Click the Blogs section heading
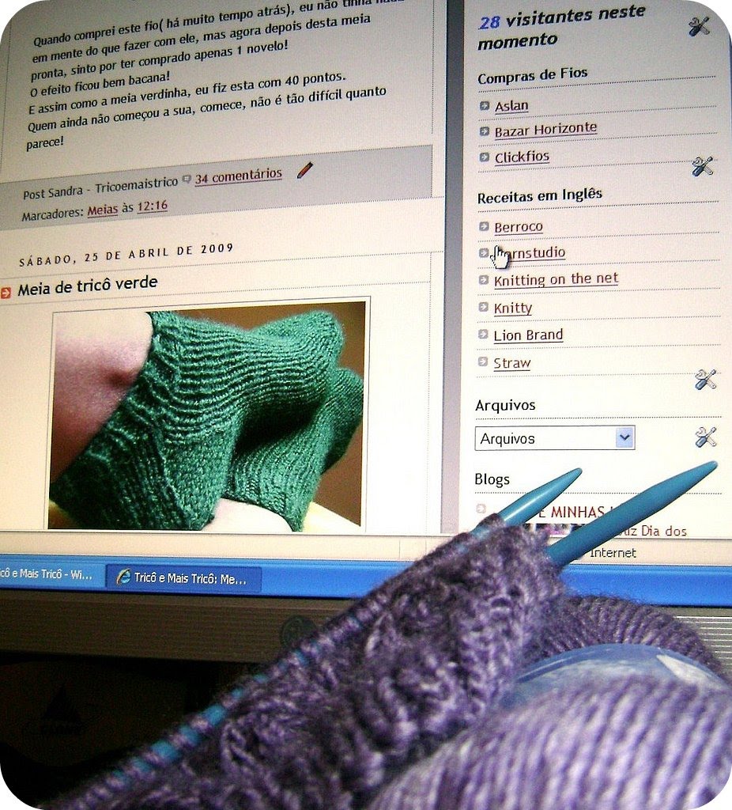732x810 pixels. coord(492,479)
